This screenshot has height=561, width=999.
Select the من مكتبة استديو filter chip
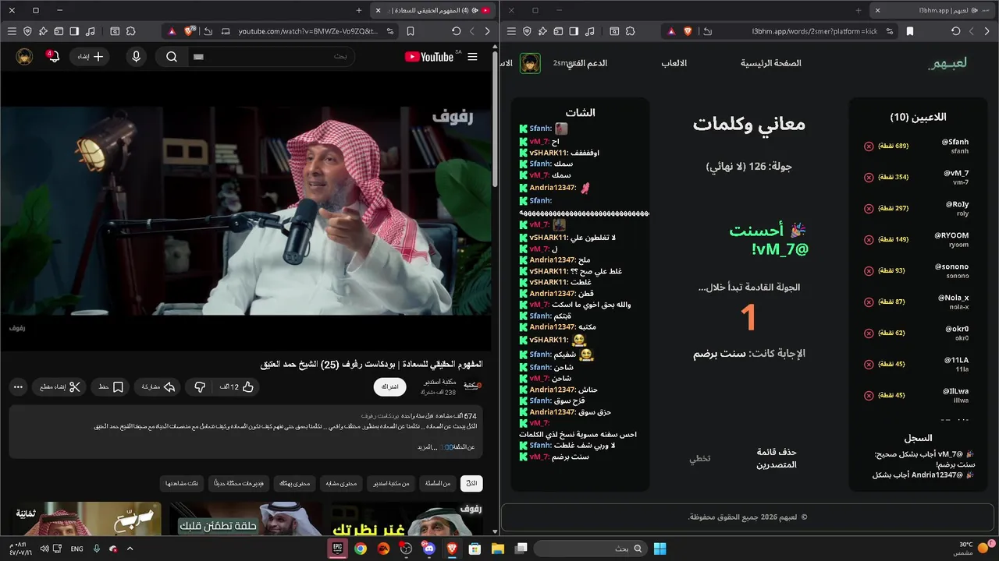coord(390,484)
